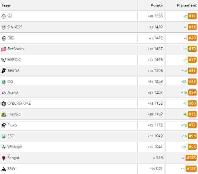Click the BESTIA team logo icon
This screenshot has width=198, height=174.
click(x=4, y=71)
